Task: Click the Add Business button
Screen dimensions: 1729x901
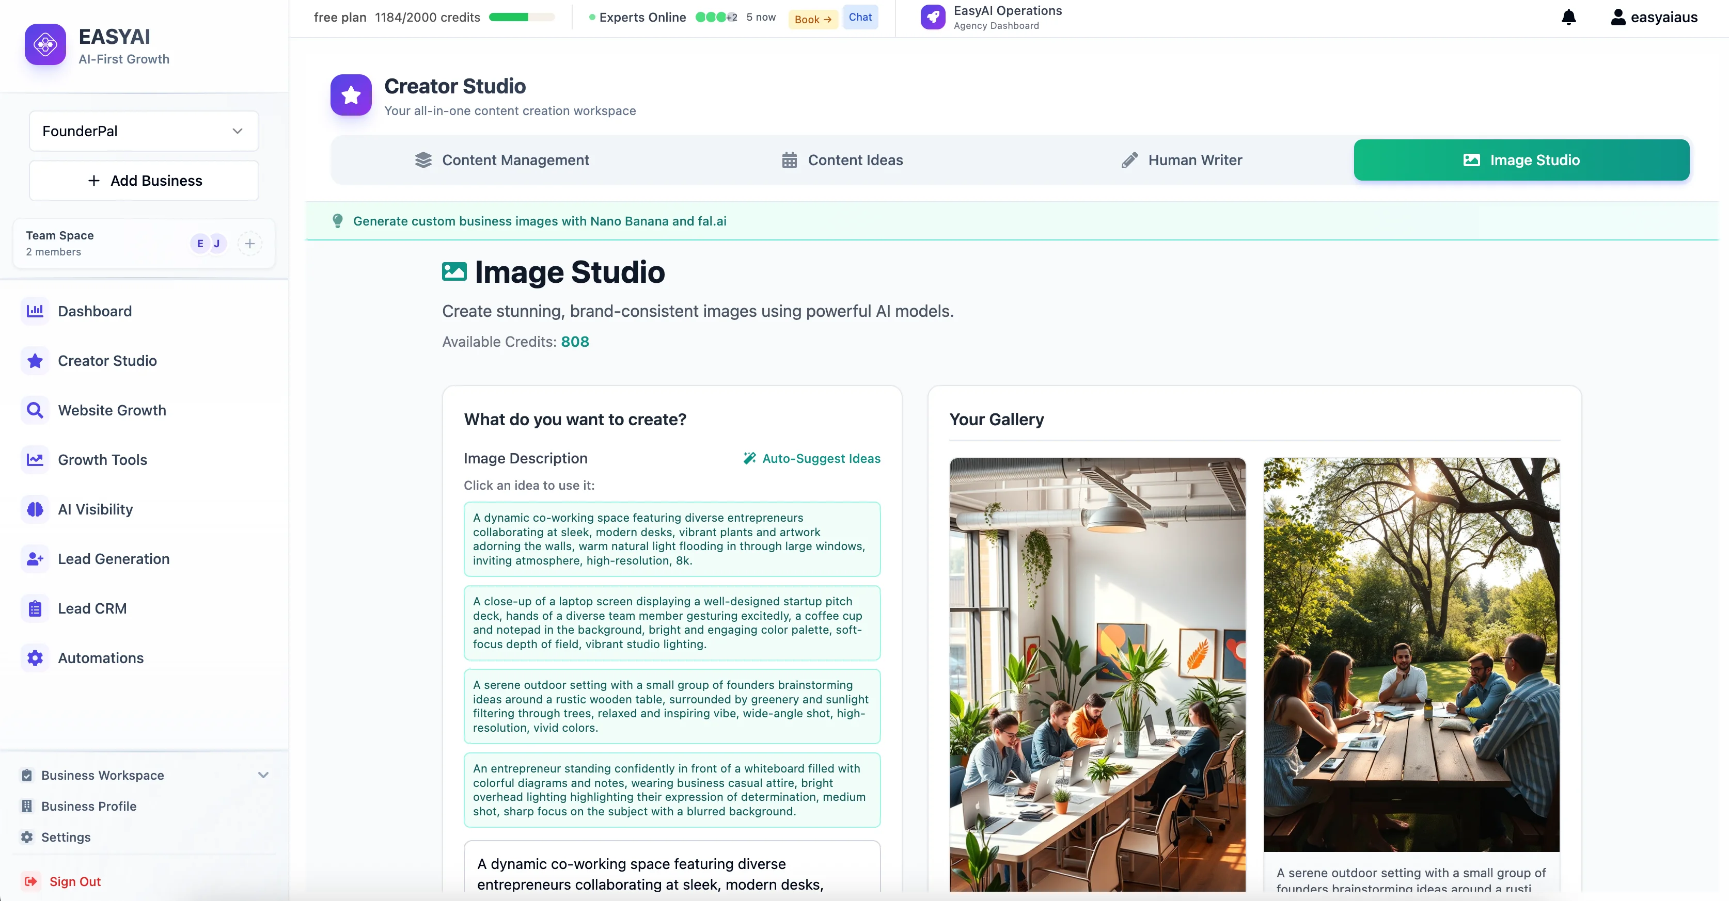Action: click(x=144, y=181)
